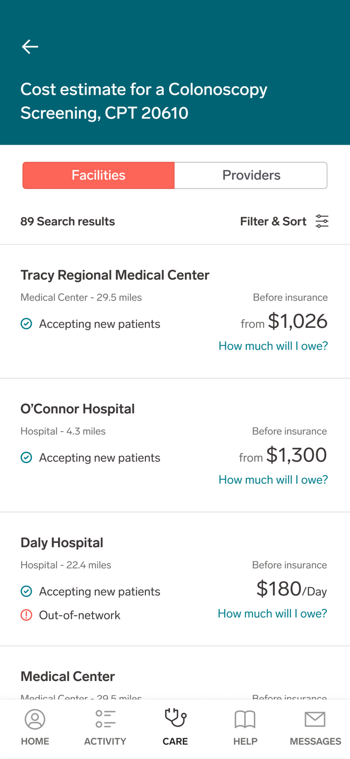Click the accepting patients checkmark for Tracy Regional

26,323
